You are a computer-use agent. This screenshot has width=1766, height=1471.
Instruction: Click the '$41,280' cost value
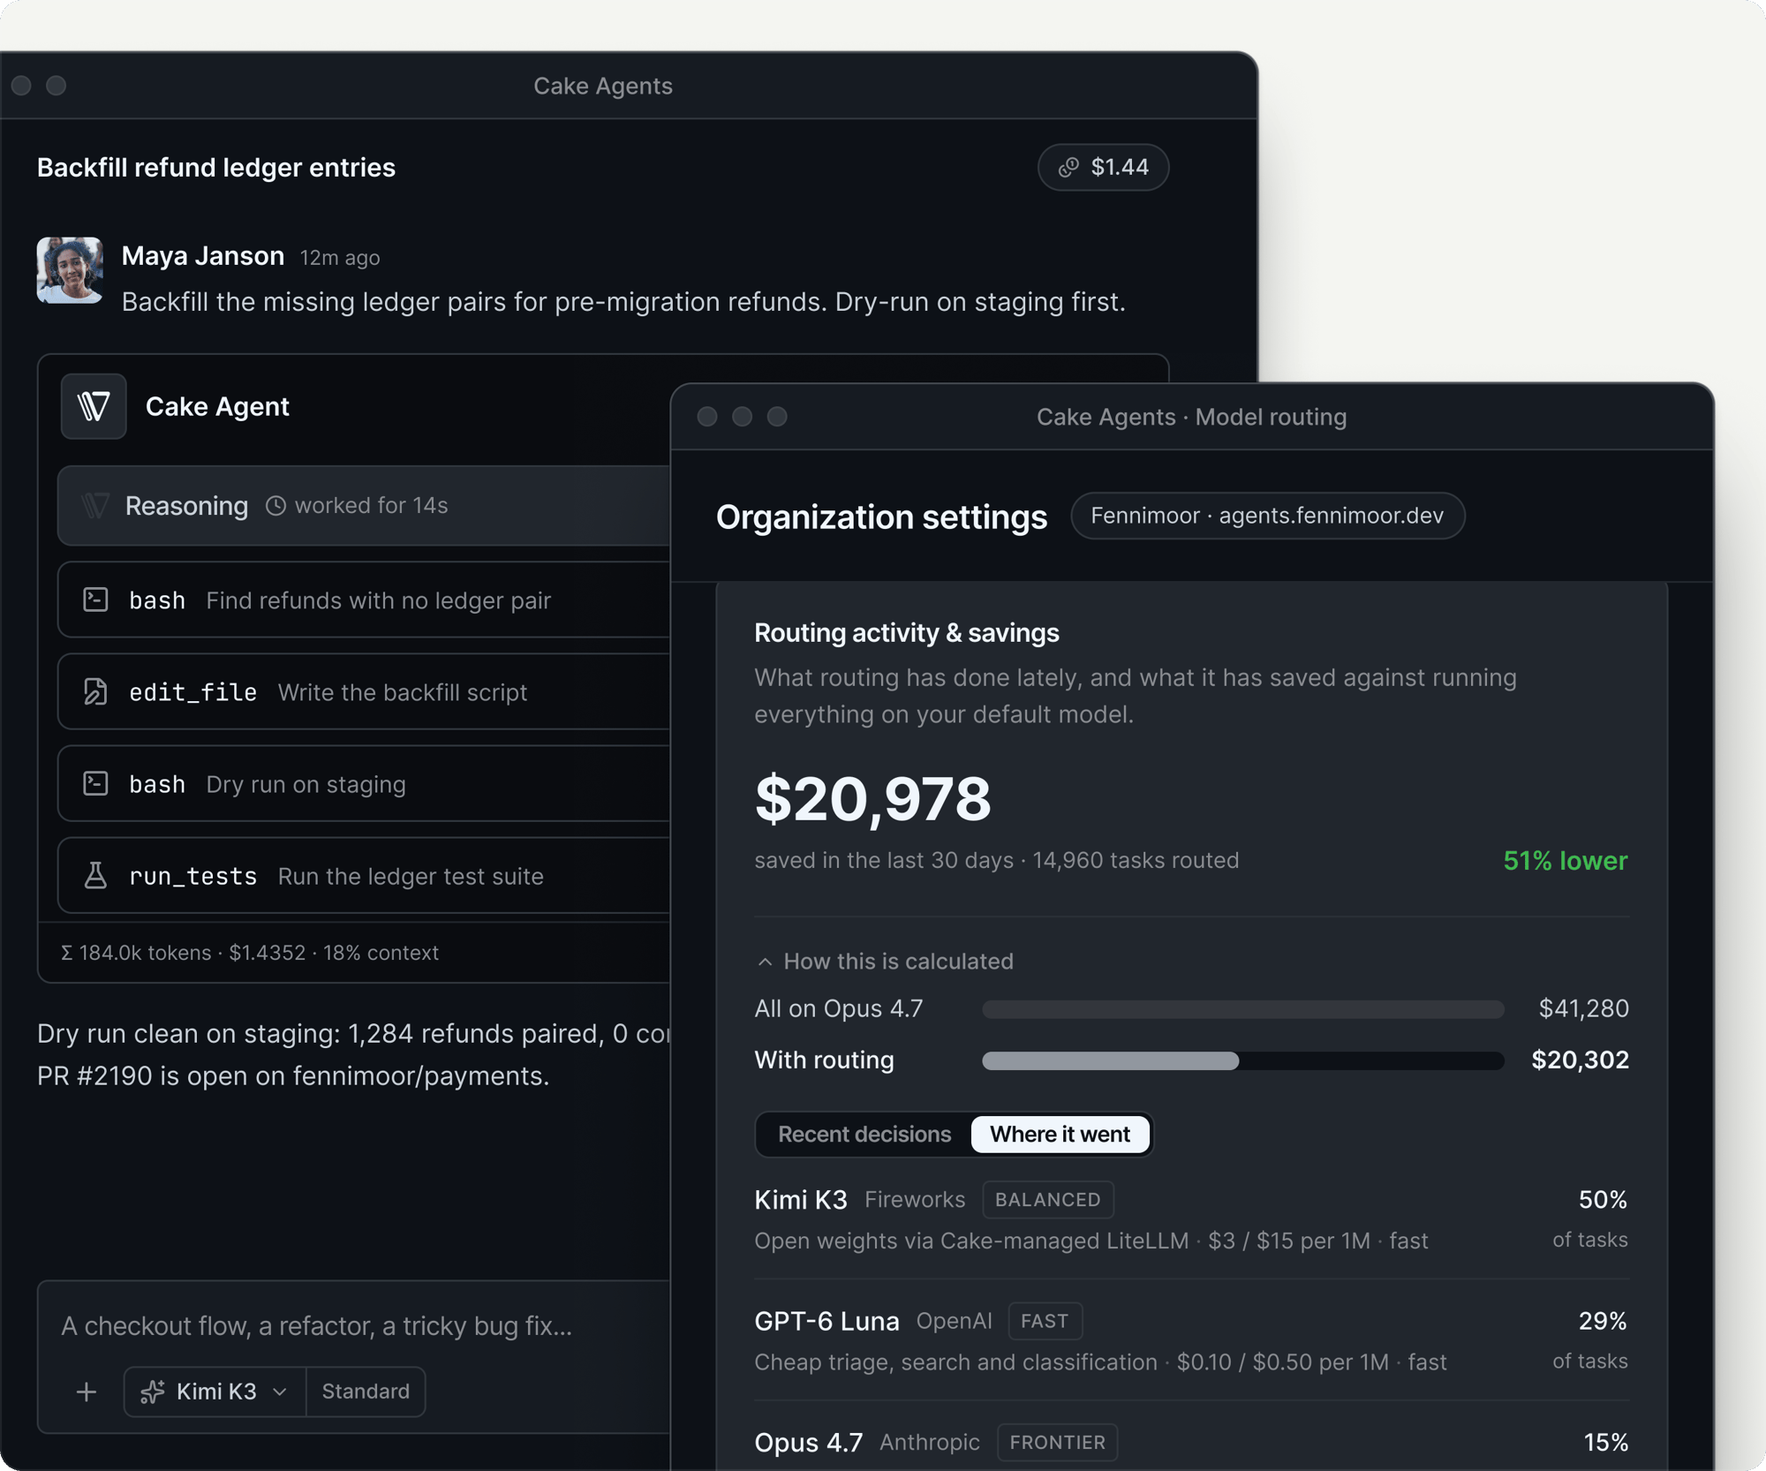[1583, 1008]
